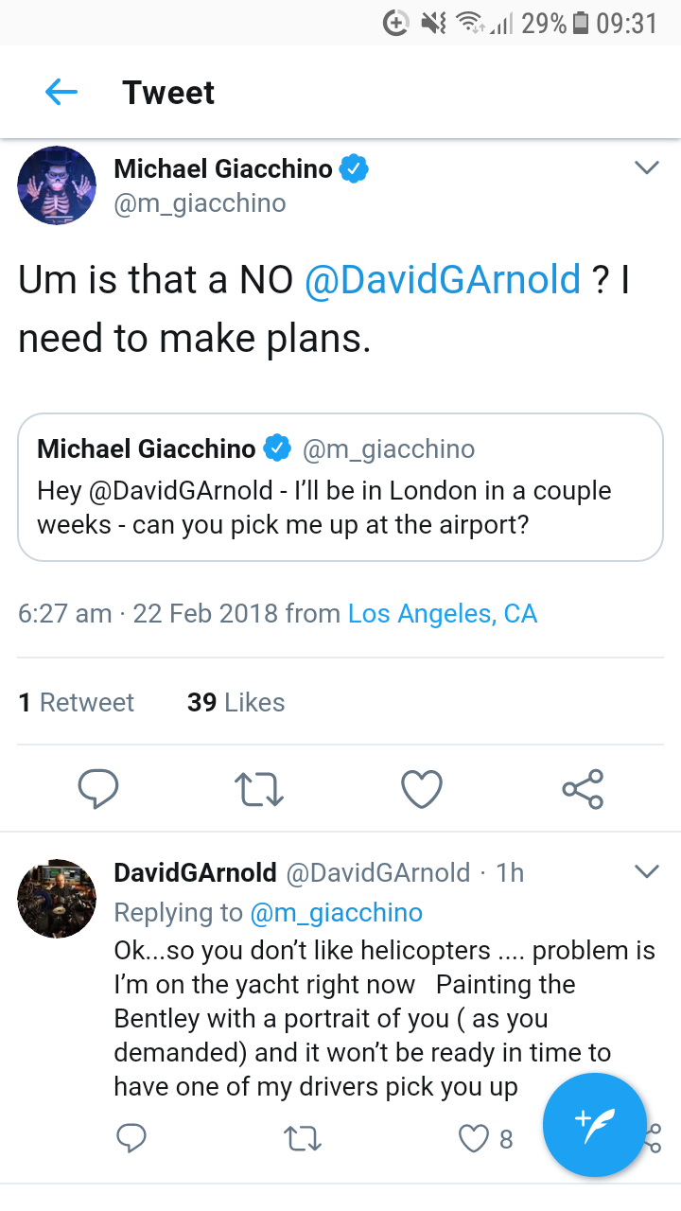Retweet the main tweet

[259, 789]
